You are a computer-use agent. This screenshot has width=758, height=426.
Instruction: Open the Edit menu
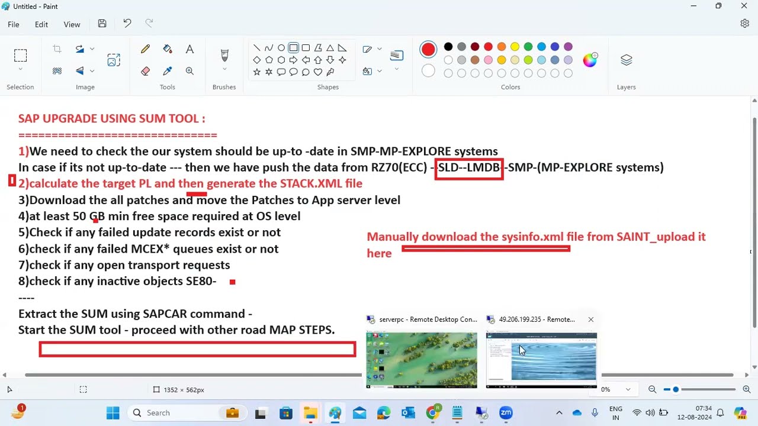point(41,24)
